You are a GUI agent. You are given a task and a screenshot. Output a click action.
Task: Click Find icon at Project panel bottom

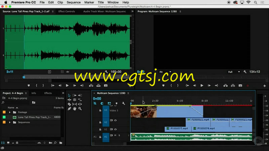[x=55, y=143]
